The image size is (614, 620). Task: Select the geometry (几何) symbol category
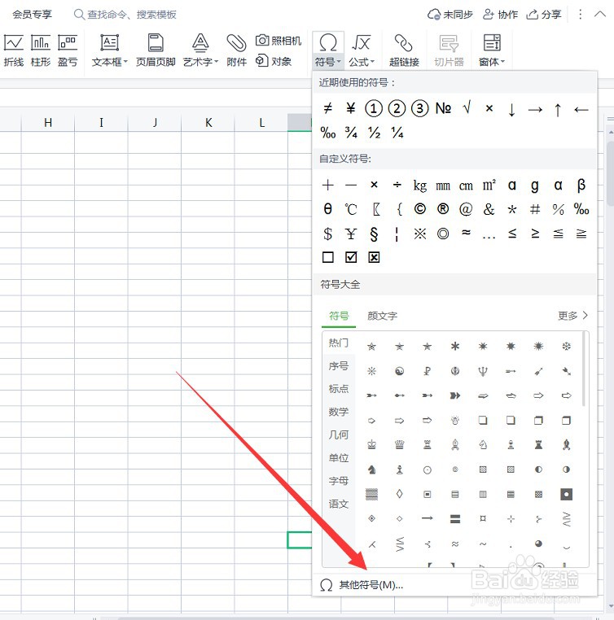[339, 435]
